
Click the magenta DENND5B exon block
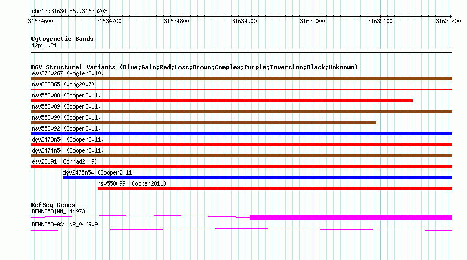click(x=351, y=218)
